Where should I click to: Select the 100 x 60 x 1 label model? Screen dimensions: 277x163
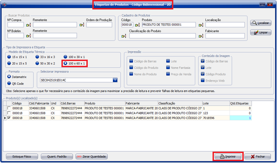(x=65, y=64)
